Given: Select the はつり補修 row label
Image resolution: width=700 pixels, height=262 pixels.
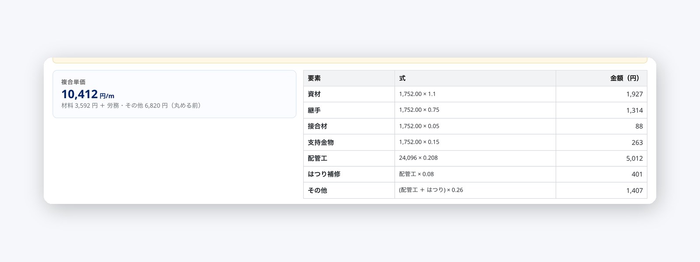Looking at the screenshot, I should pyautogui.click(x=324, y=174).
